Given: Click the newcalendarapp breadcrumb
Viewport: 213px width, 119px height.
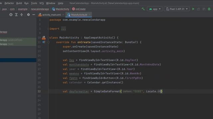Looking at the screenshot, I should tap(40, 9).
